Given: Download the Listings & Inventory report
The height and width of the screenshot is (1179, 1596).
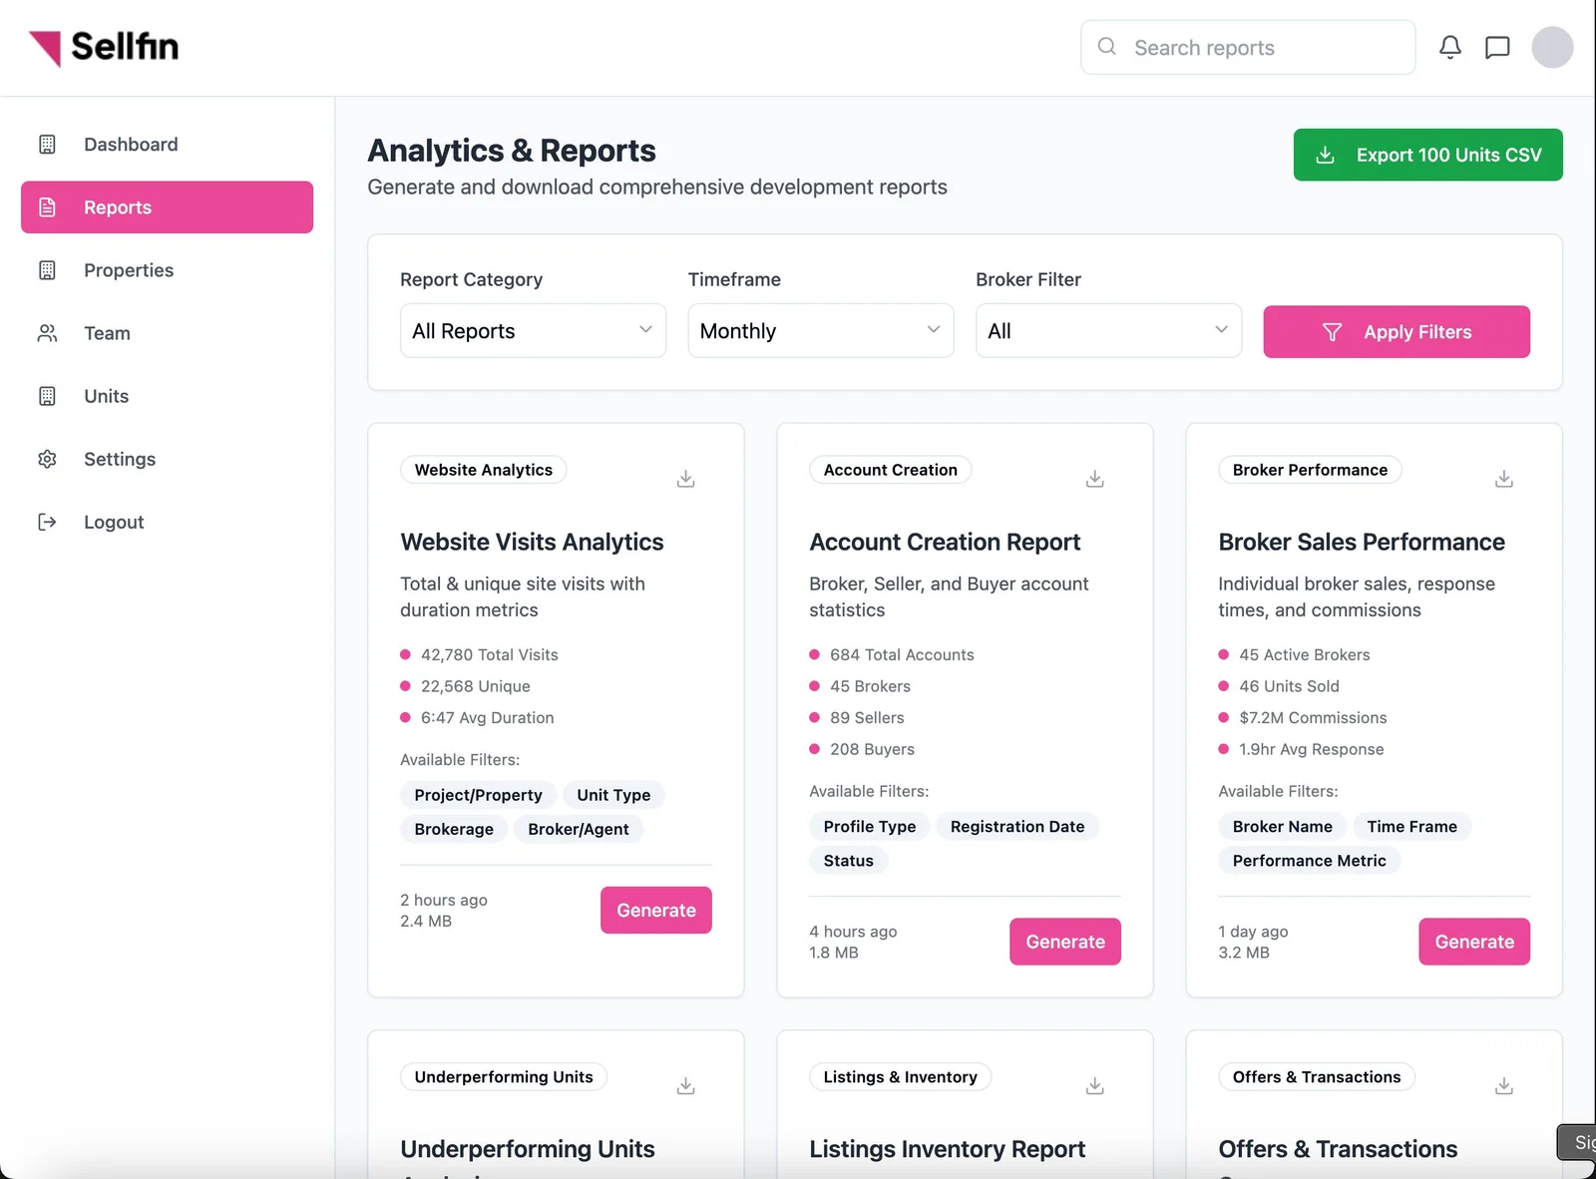Looking at the screenshot, I should [1094, 1085].
